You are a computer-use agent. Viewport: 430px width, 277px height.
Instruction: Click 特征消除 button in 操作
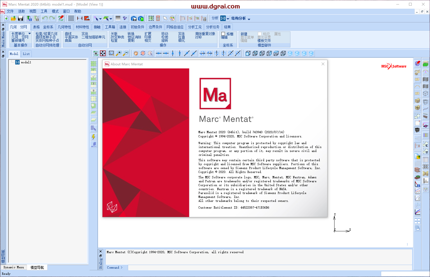point(134,37)
